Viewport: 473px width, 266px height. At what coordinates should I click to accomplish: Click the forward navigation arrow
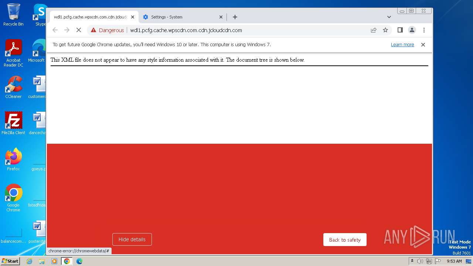[67, 30]
